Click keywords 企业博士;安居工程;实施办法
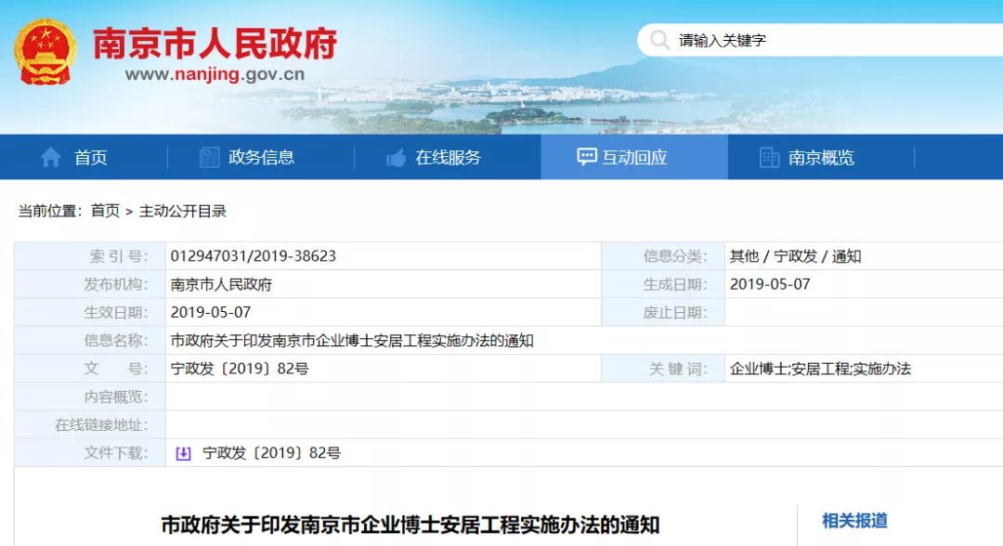 (x=820, y=369)
